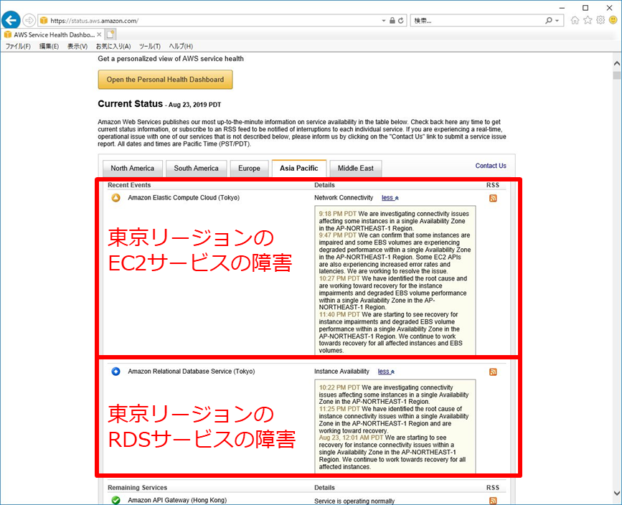This screenshot has width=622, height=505.
Task: Click the lock security icon in address bar
Action: pyautogui.click(x=392, y=21)
